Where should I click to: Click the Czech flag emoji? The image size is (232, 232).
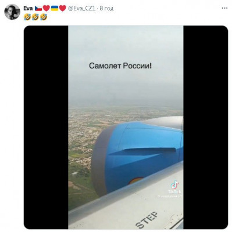click(38, 8)
